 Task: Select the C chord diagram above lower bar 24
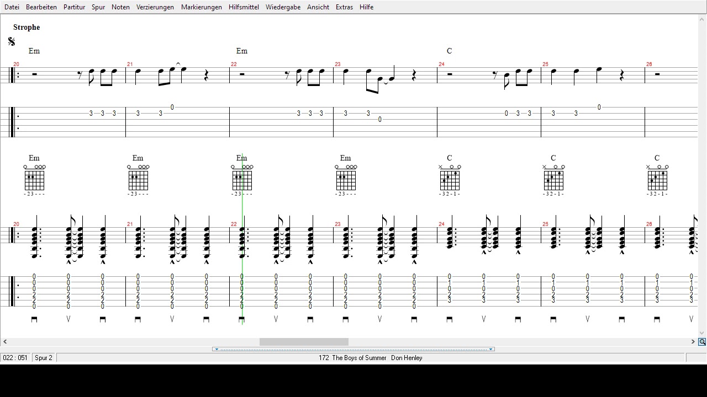click(x=450, y=180)
